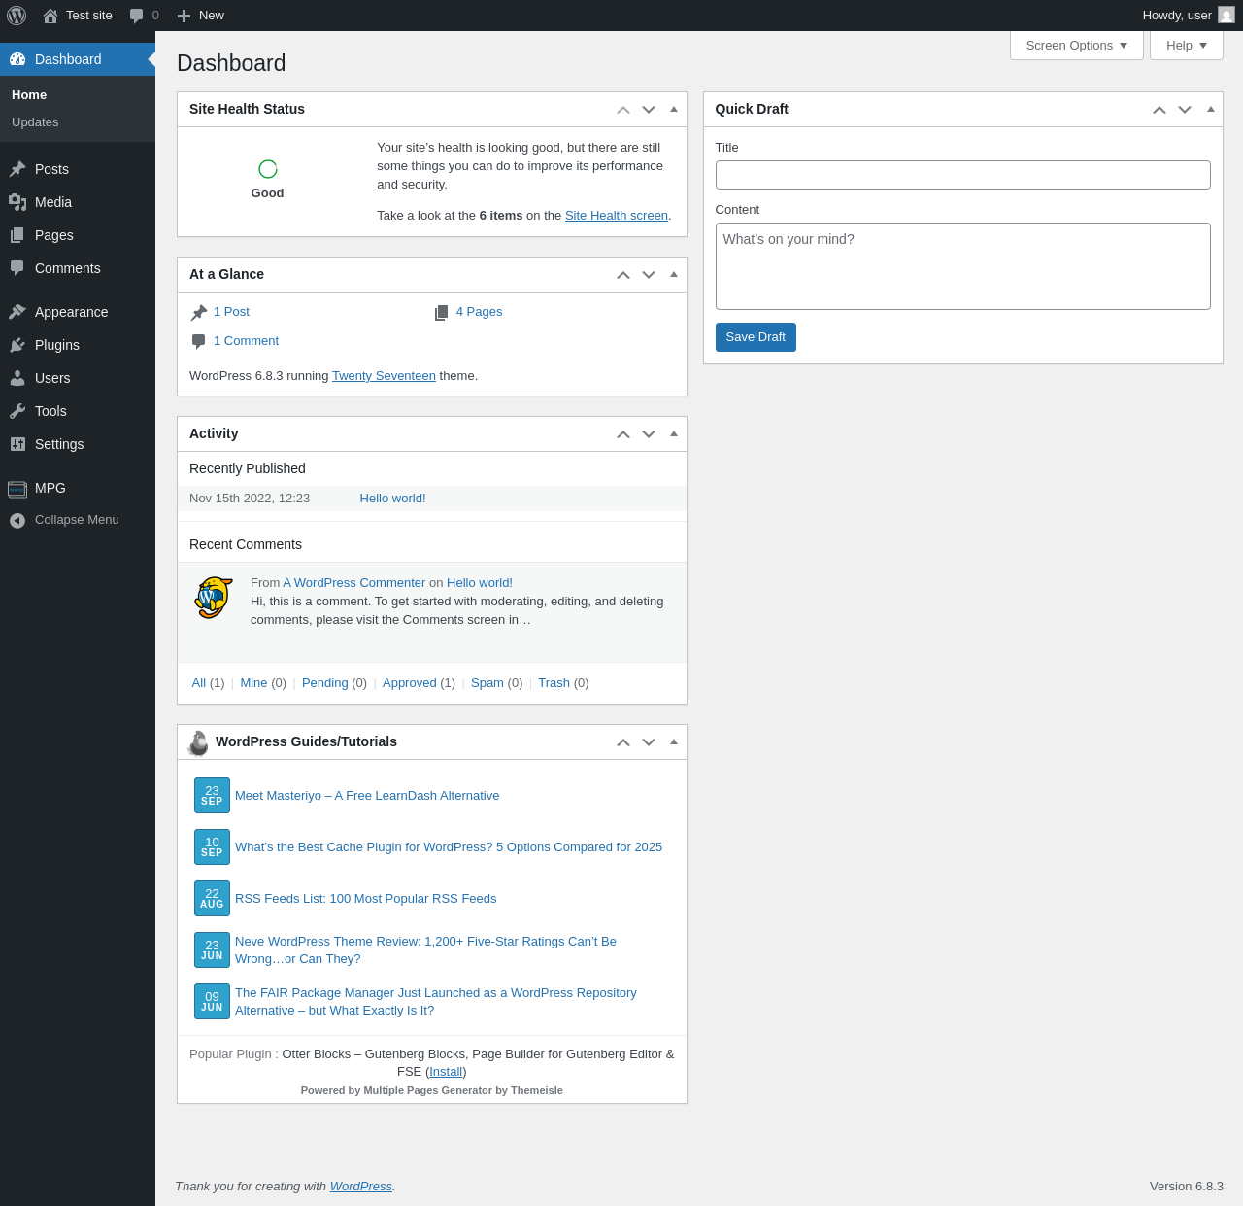Collapse the WordPress Guides/Tutorials panel
Viewport: 1243px width, 1206px height.
(674, 742)
